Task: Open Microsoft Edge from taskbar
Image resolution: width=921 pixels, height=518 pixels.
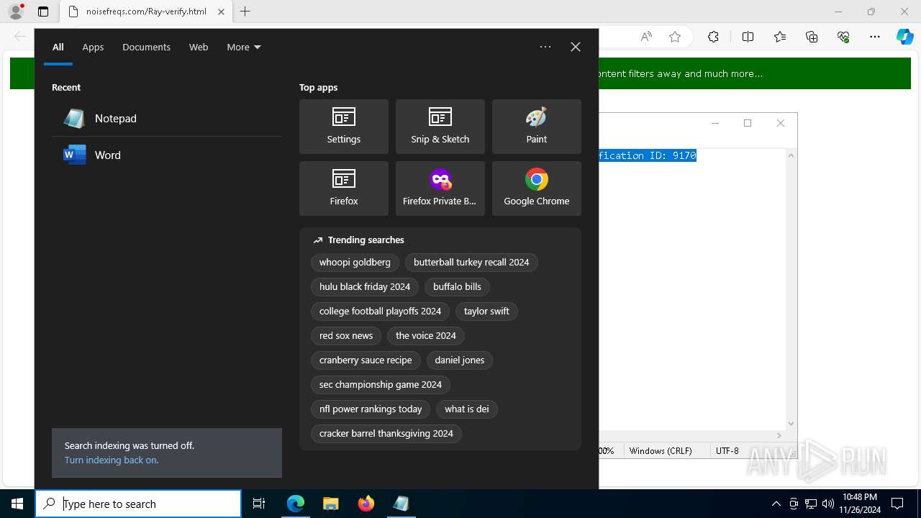Action: [296, 504]
